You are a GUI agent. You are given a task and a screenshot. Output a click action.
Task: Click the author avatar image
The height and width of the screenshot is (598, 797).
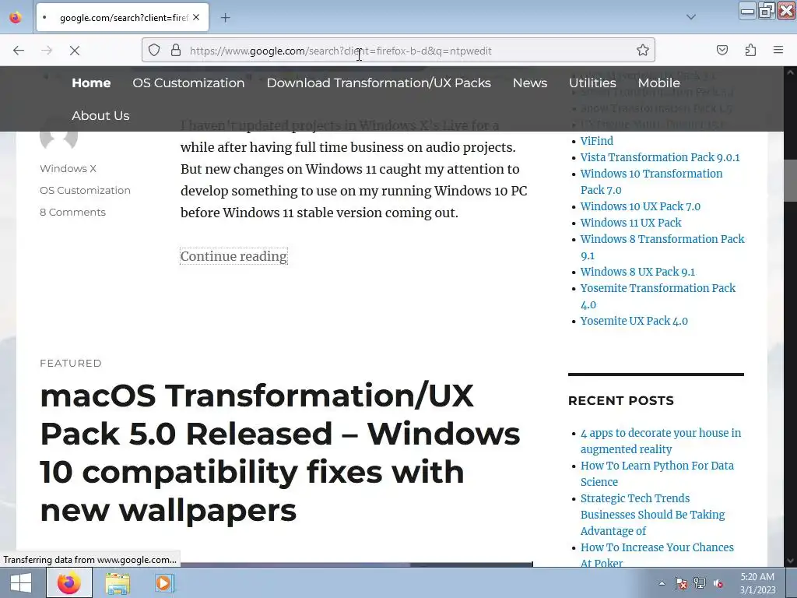click(59, 140)
